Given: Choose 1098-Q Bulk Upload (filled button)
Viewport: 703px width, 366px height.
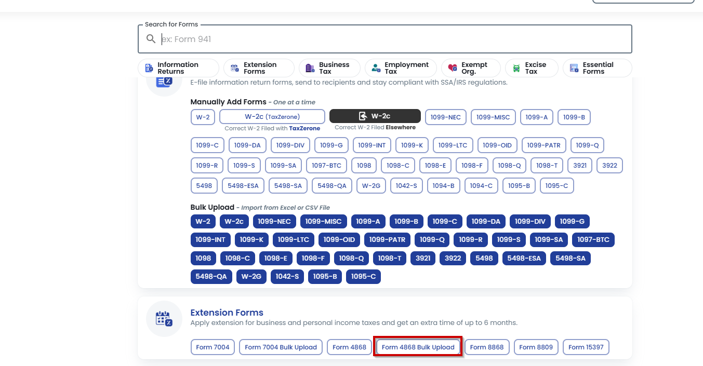Looking at the screenshot, I should point(352,258).
